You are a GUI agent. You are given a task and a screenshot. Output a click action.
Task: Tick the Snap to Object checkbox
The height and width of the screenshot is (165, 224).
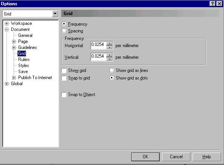click(x=64, y=95)
